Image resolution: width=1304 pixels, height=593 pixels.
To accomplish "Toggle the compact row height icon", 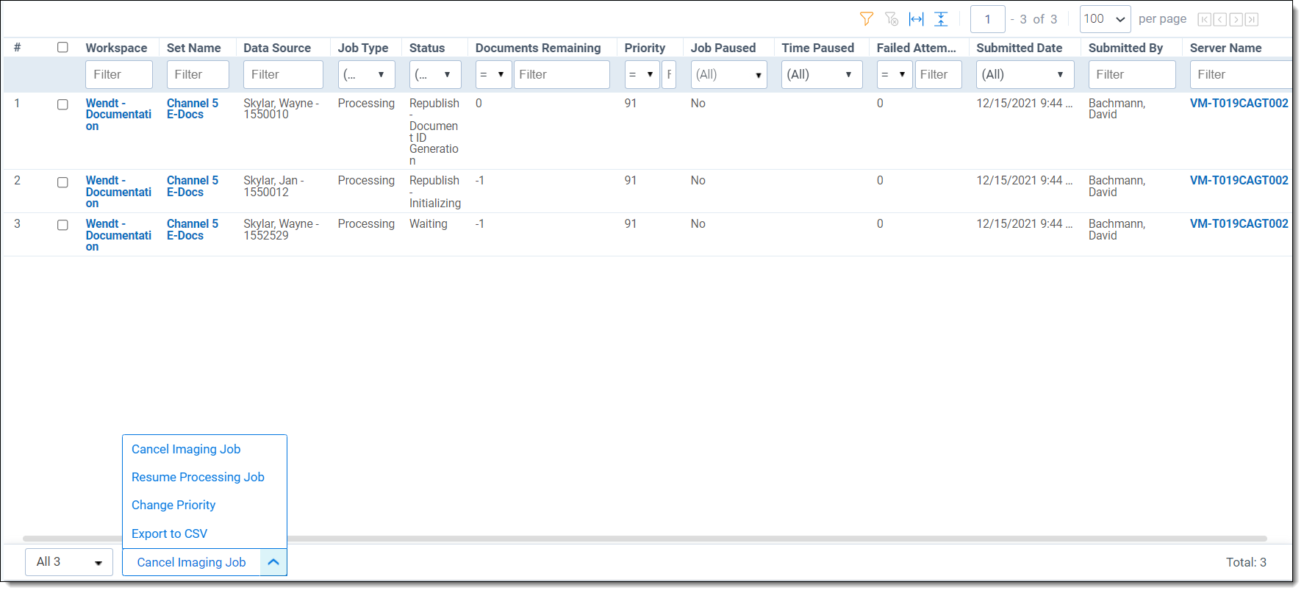I will coord(941,19).
